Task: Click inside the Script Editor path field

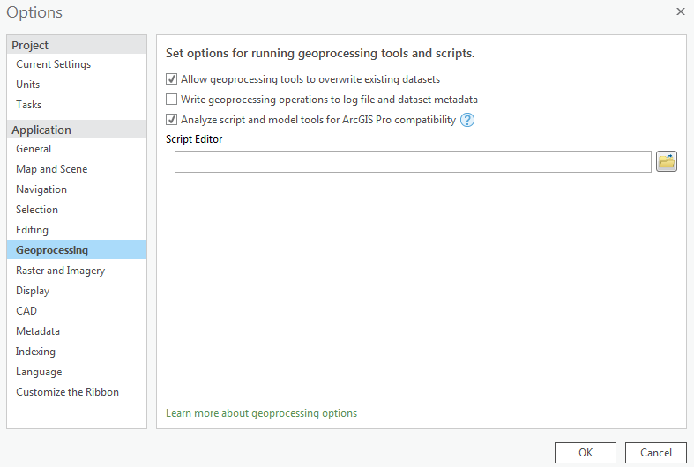Action: point(413,162)
